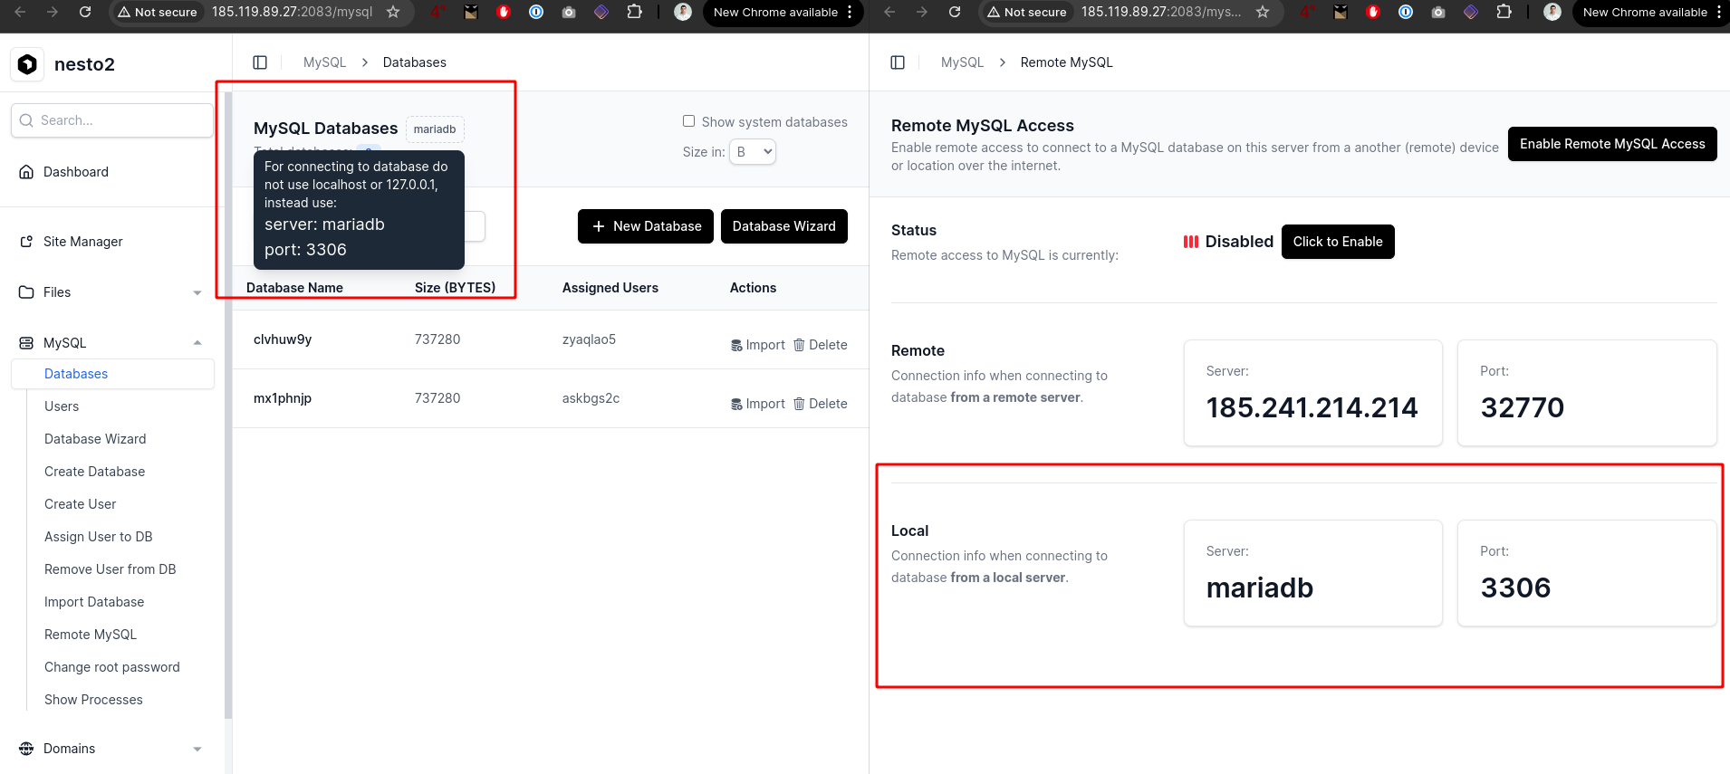
Task: Click the remote port value 32770
Action: (x=1523, y=407)
